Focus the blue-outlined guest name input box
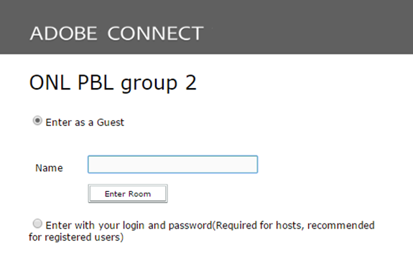The image size is (413, 265). (173, 165)
